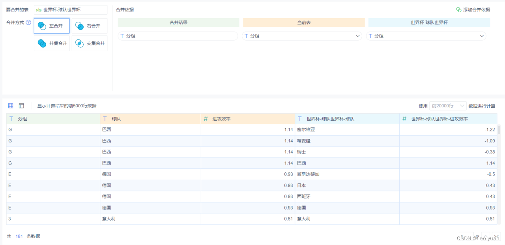Open 当前表 分组 field dropdown

tap(302, 36)
